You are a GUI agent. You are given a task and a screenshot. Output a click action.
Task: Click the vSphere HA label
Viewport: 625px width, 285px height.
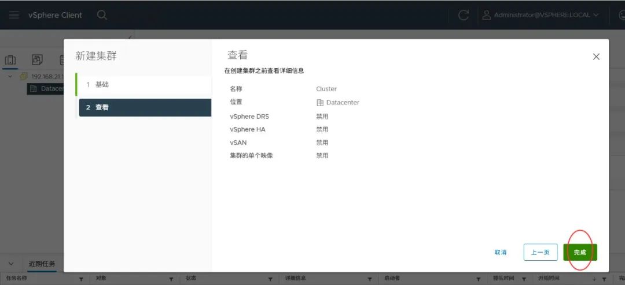(248, 130)
